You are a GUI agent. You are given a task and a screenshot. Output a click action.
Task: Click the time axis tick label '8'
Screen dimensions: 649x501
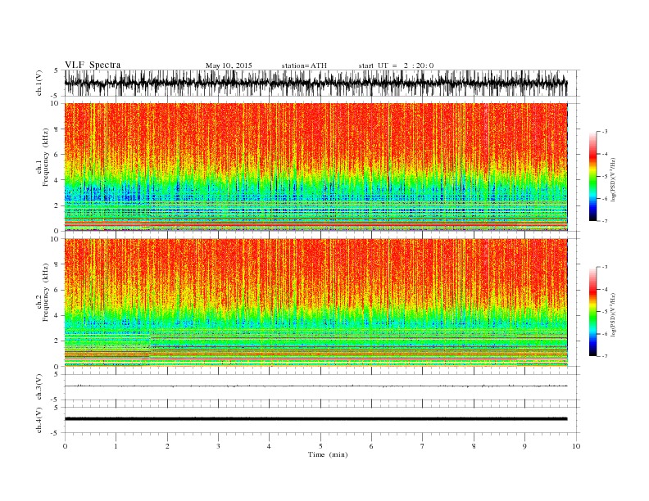tap(474, 446)
